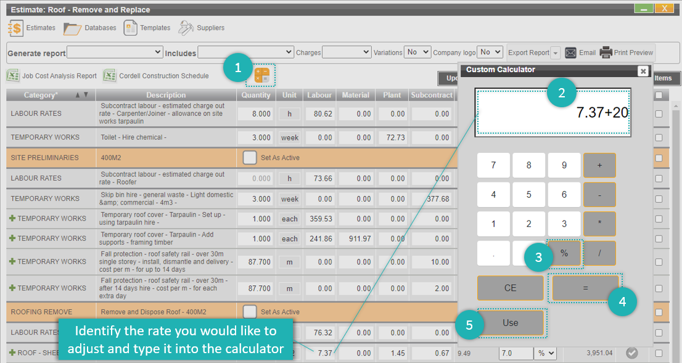
Task: Open the Export Report dropdown arrow
Action: pos(556,53)
